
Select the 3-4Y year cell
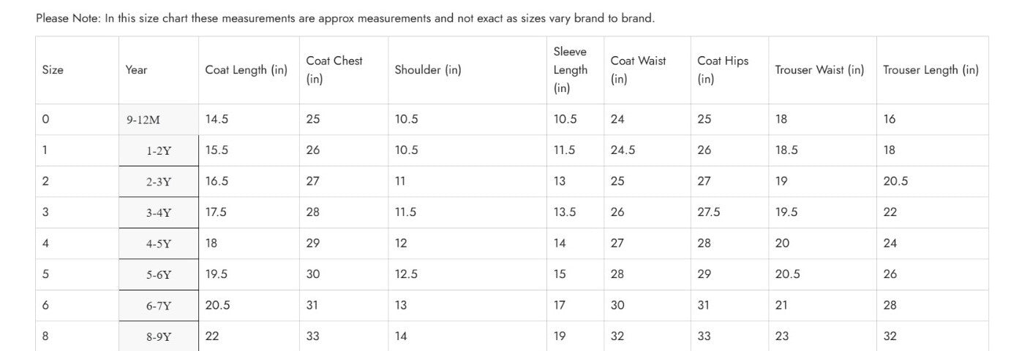(x=158, y=213)
